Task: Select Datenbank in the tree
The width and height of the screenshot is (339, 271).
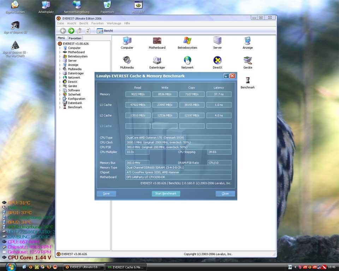Action: coord(75,103)
